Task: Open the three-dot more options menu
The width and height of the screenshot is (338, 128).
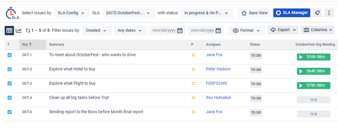Action: [329, 13]
